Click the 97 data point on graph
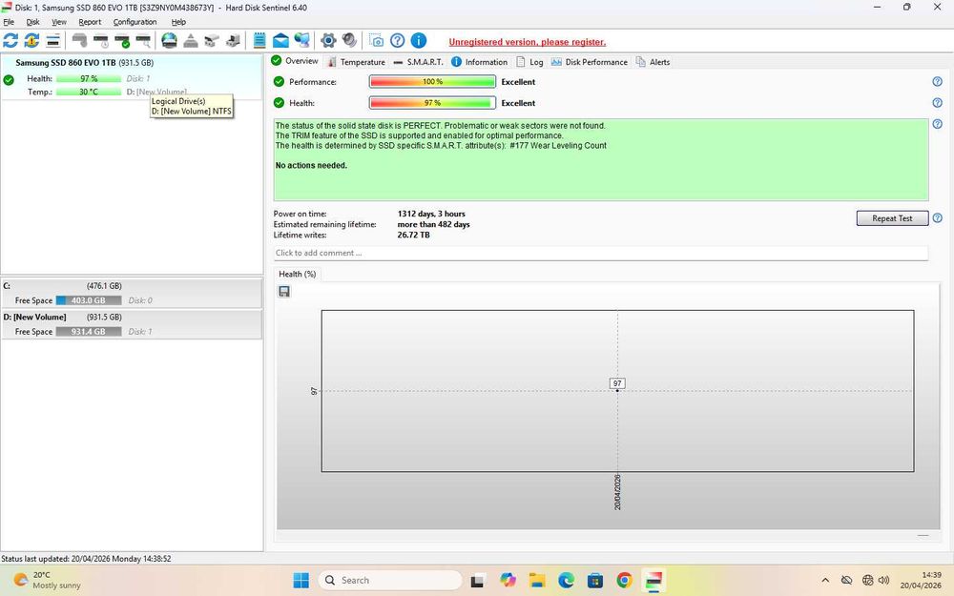 (617, 390)
